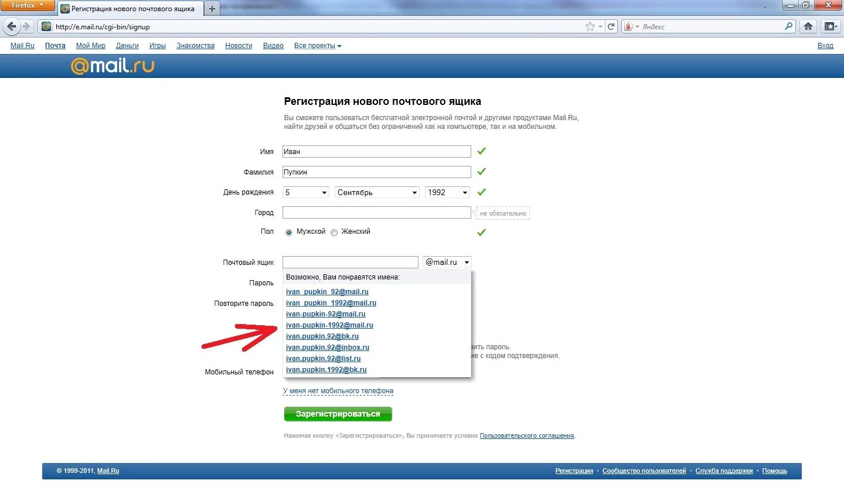Open footer Помощь link

coord(775,471)
